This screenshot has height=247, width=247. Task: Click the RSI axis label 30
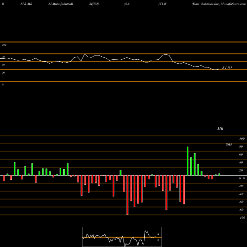pyautogui.click(x=3, y=73)
